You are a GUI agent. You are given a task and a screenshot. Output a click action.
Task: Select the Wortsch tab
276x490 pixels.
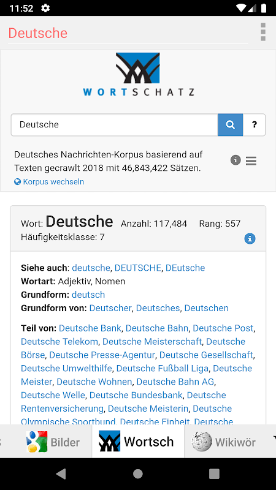(138, 441)
